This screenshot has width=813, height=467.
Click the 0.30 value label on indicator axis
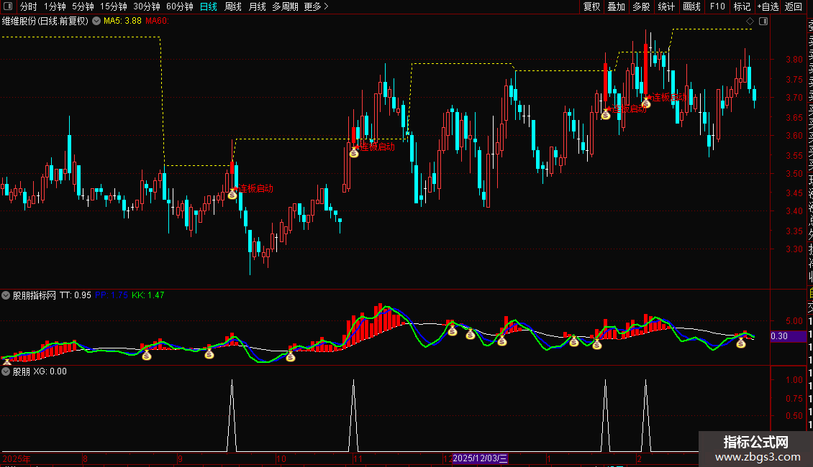[788, 336]
